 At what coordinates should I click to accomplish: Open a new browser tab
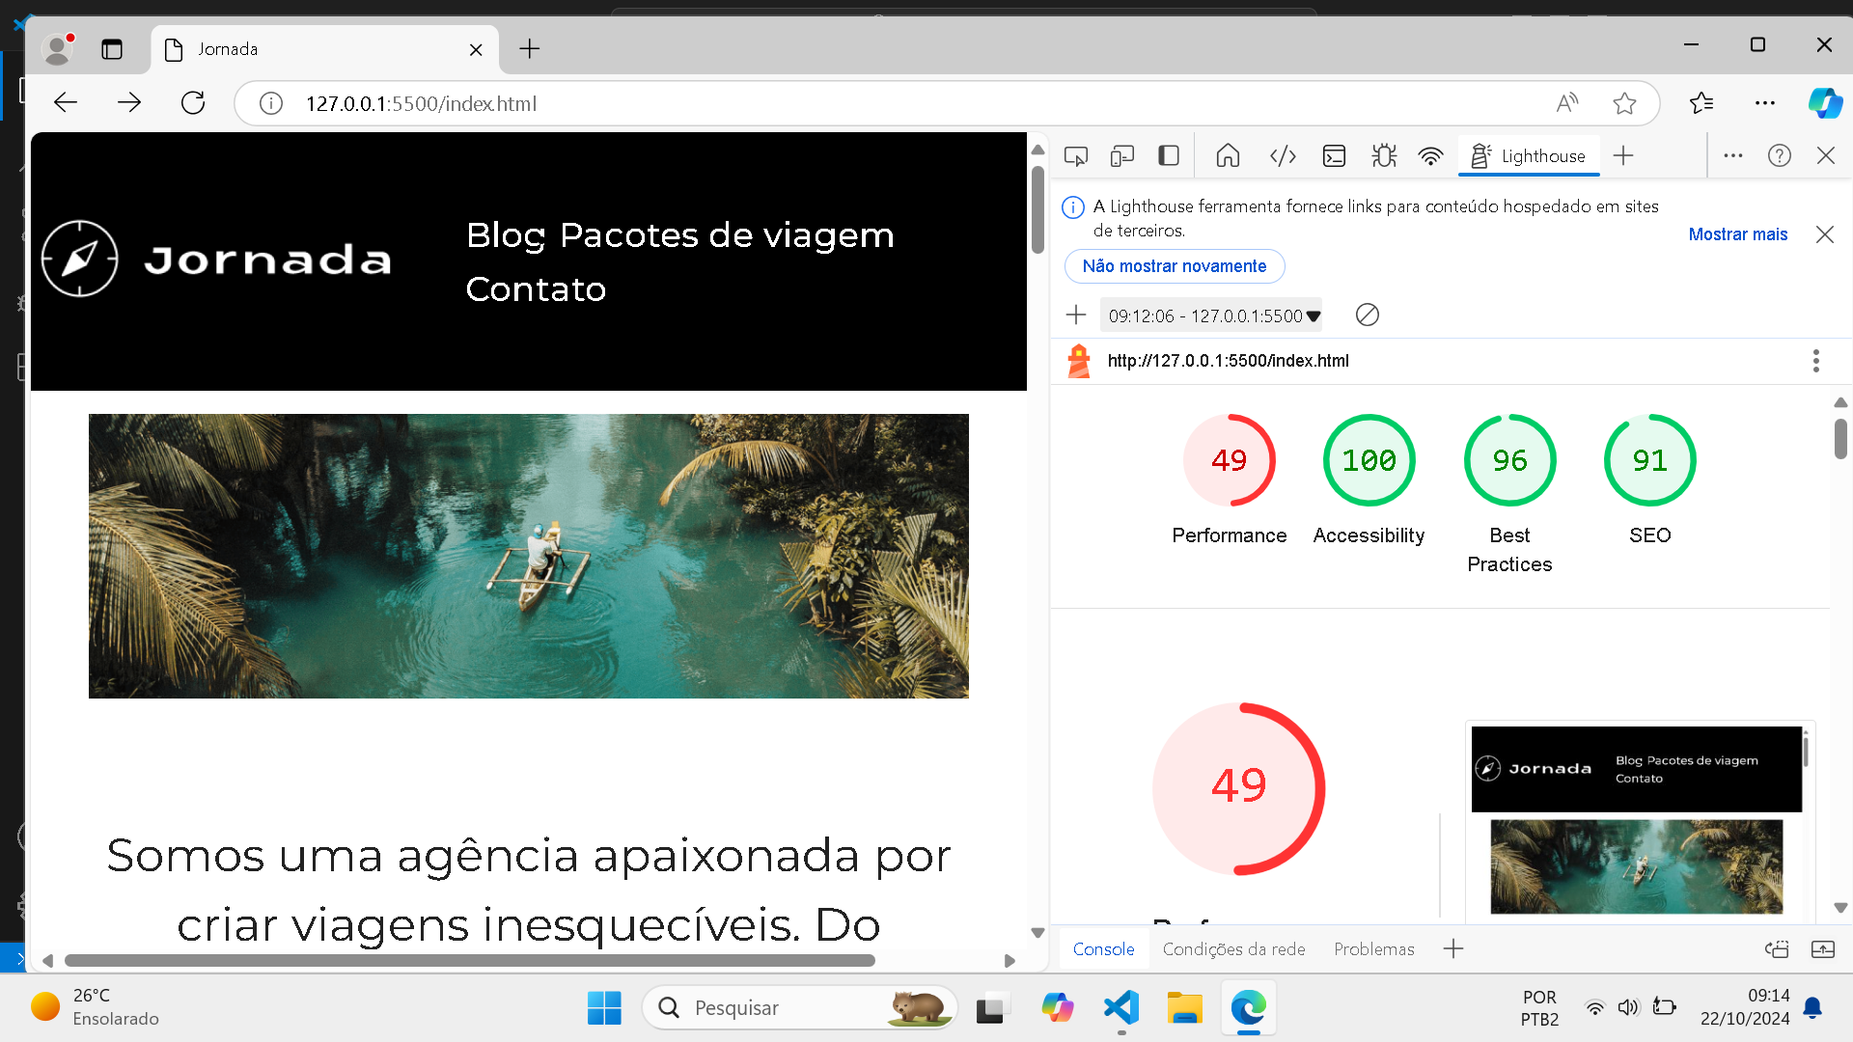pos(530,49)
